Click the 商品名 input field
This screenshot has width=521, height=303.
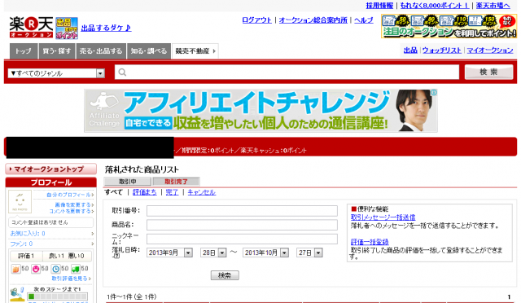coord(242,225)
